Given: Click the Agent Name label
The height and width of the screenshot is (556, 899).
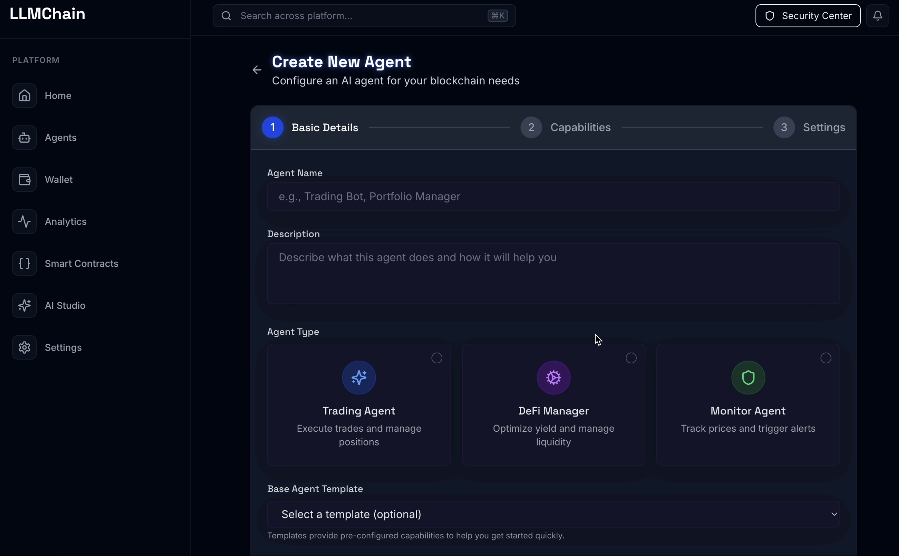Looking at the screenshot, I should [x=295, y=173].
